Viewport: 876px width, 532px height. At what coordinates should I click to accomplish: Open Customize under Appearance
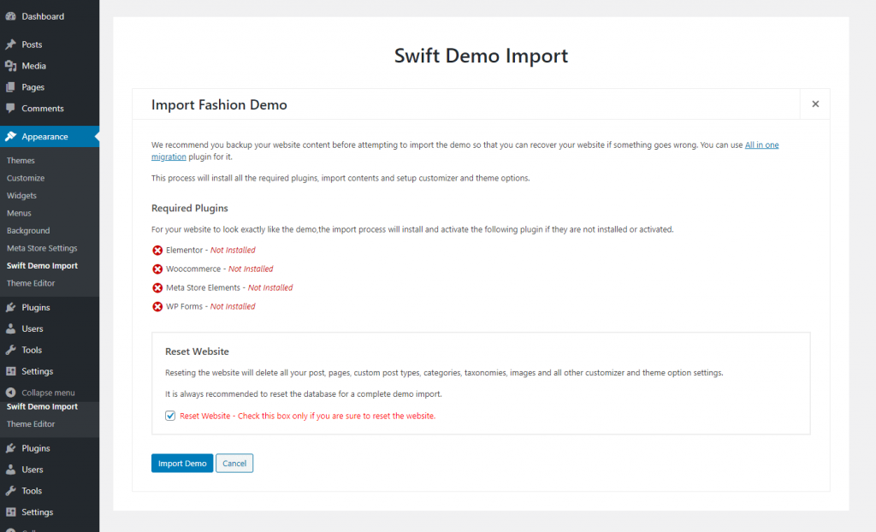tap(26, 178)
